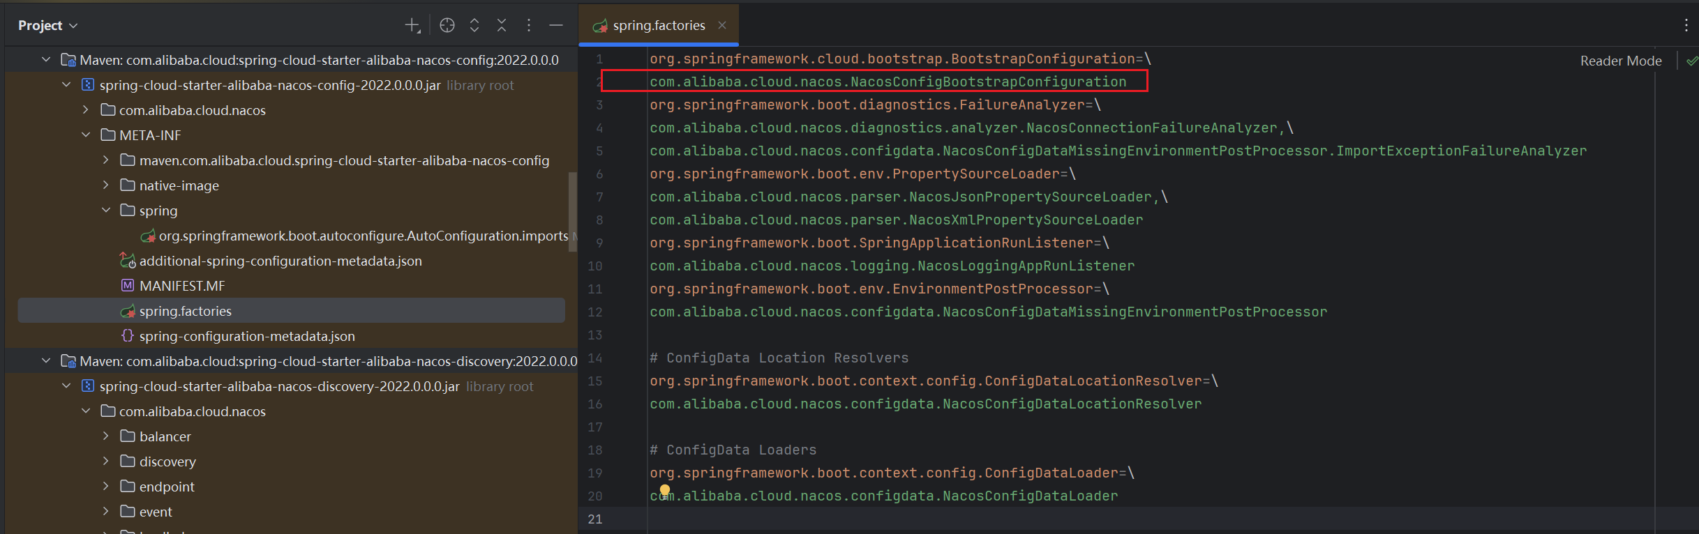Collapse the META-INF folder

point(86,135)
